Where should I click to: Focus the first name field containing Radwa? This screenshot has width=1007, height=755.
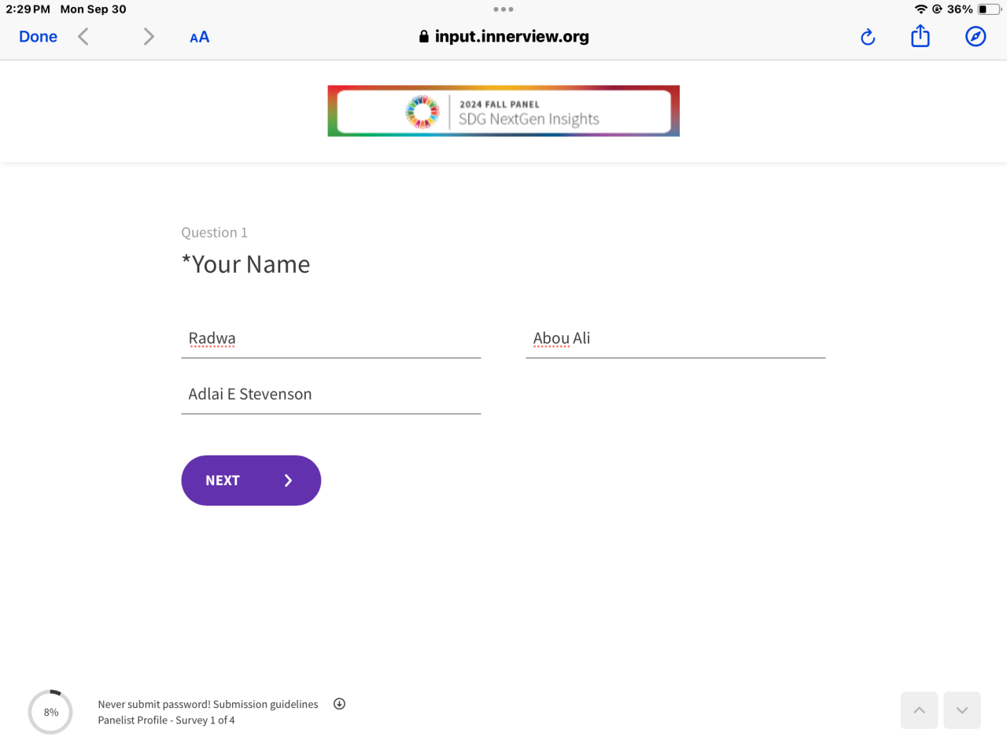(330, 339)
